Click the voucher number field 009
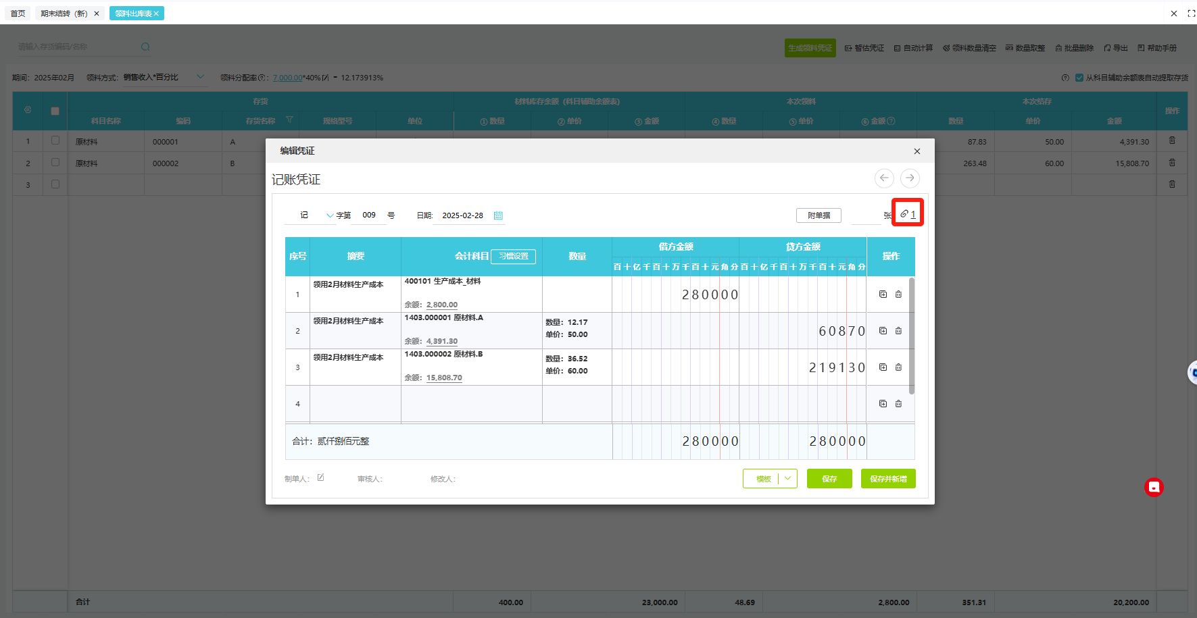 pyautogui.click(x=368, y=215)
